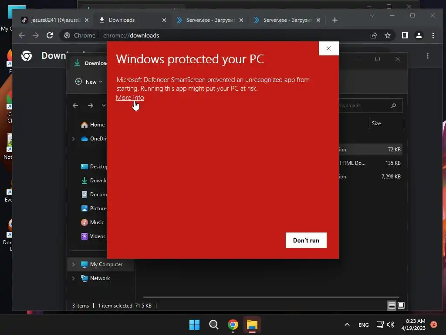Switch Explorer to large thumbnails view
Viewport: 446px width, 335px height.
click(401, 305)
